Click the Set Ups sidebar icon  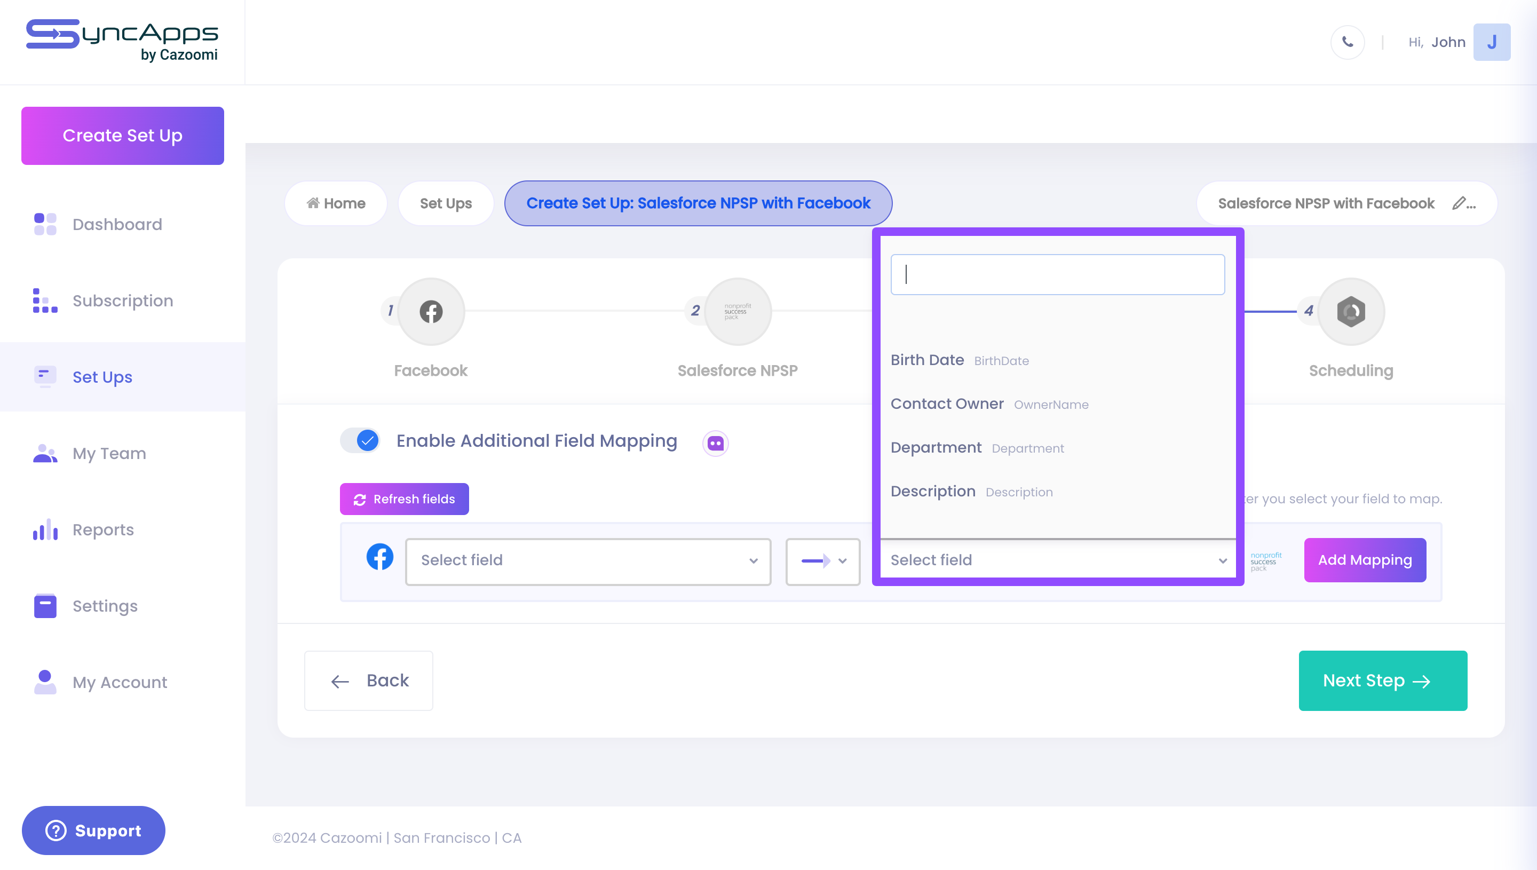(x=45, y=377)
